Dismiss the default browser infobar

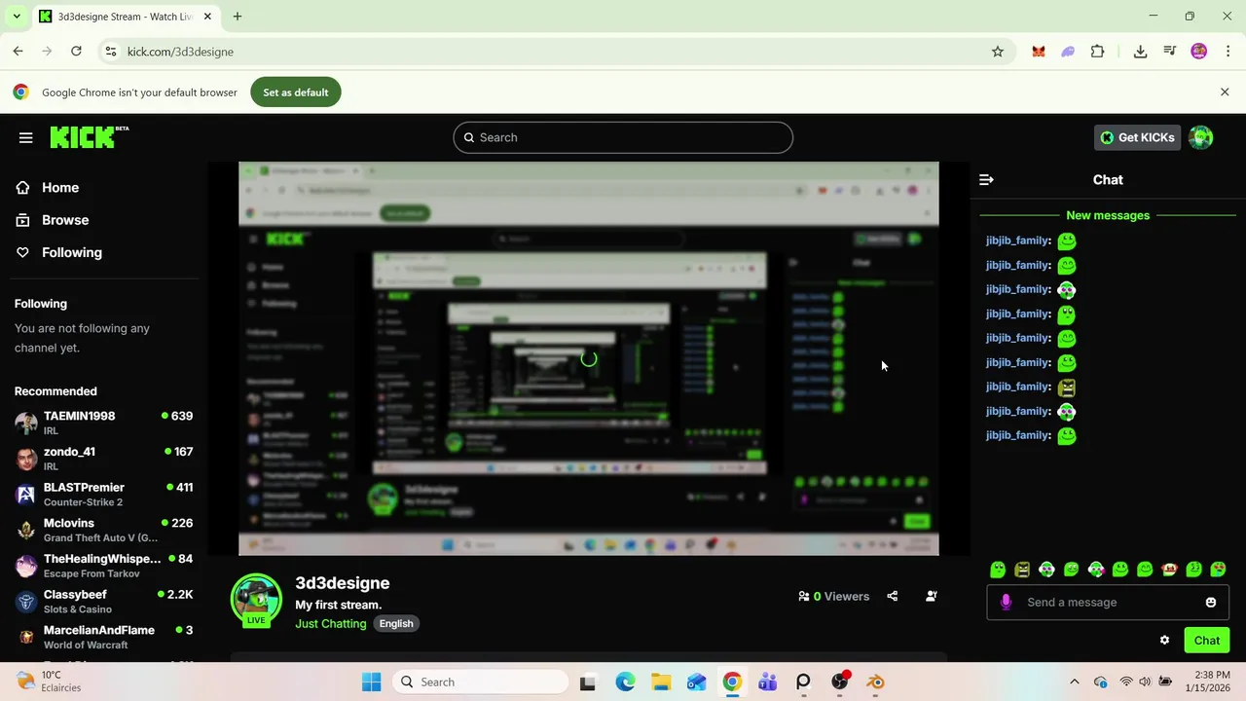pos(1225,92)
